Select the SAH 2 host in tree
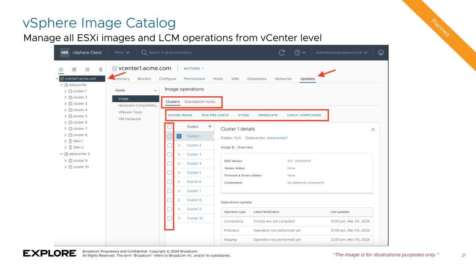Screen dimensions: 476x267 (x=78, y=147)
